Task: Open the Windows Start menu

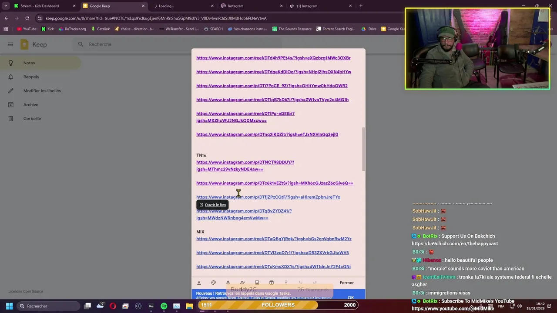Action: (x=9, y=306)
